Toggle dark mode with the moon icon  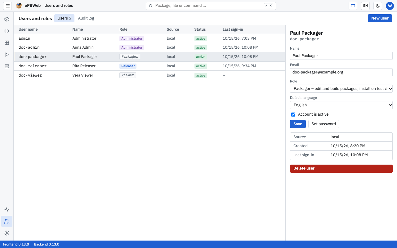click(x=378, y=6)
